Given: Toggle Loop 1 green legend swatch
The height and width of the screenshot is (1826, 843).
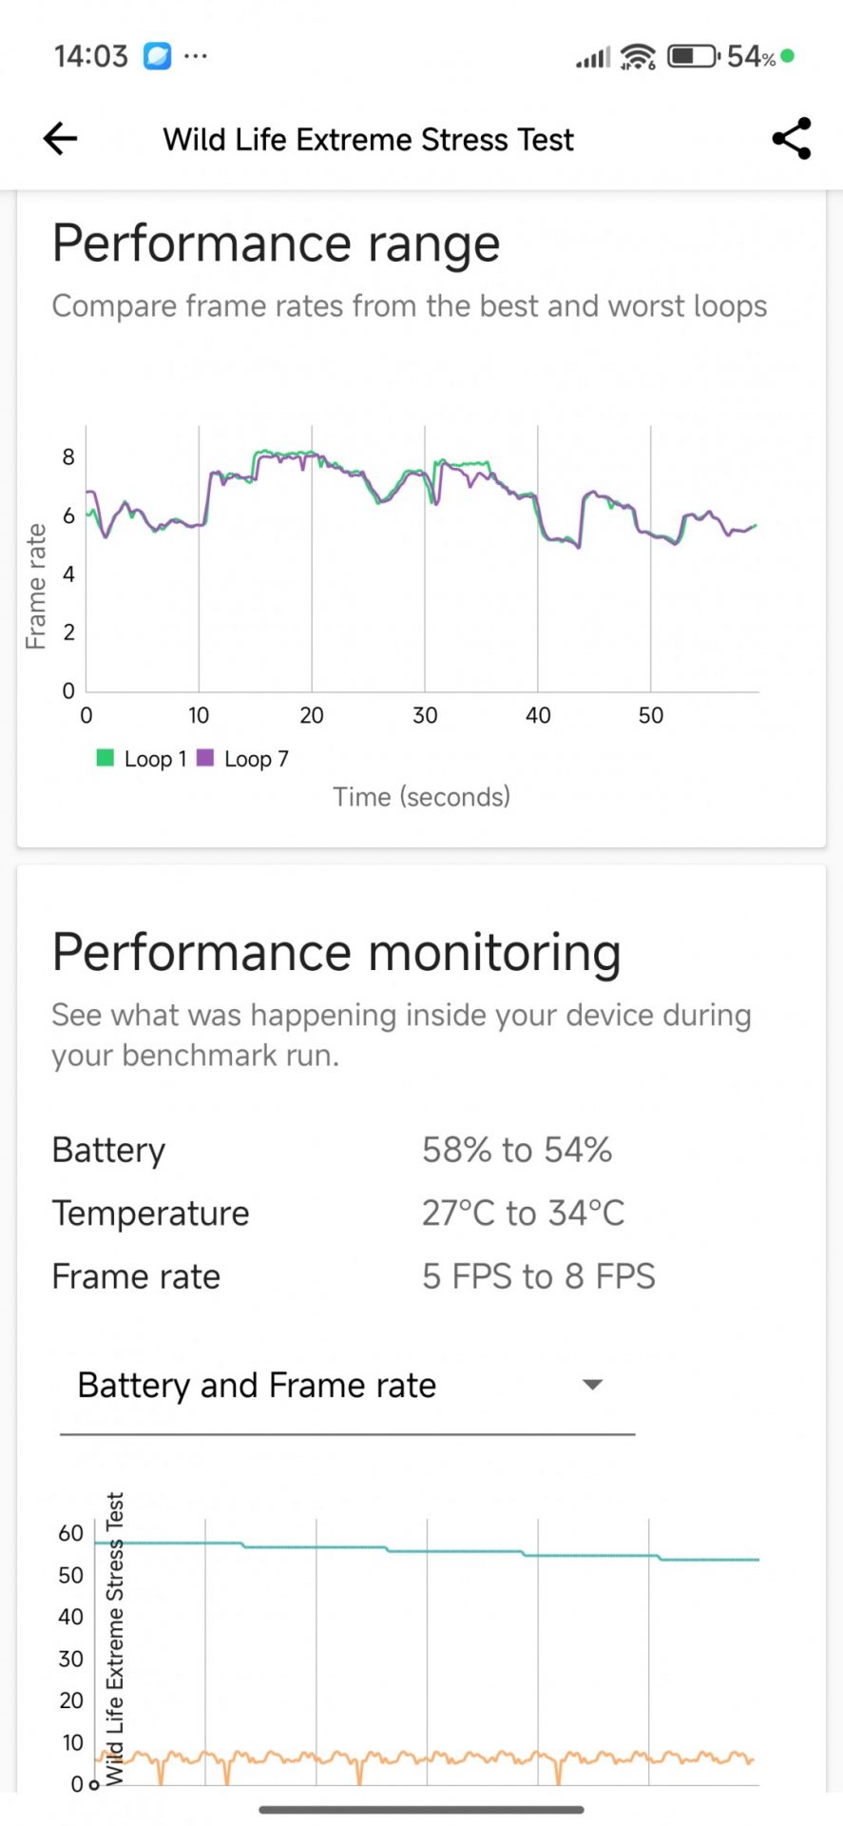Looking at the screenshot, I should point(105,758).
